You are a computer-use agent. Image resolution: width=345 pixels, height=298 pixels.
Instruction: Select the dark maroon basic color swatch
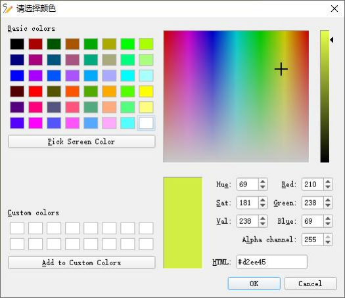point(17,91)
